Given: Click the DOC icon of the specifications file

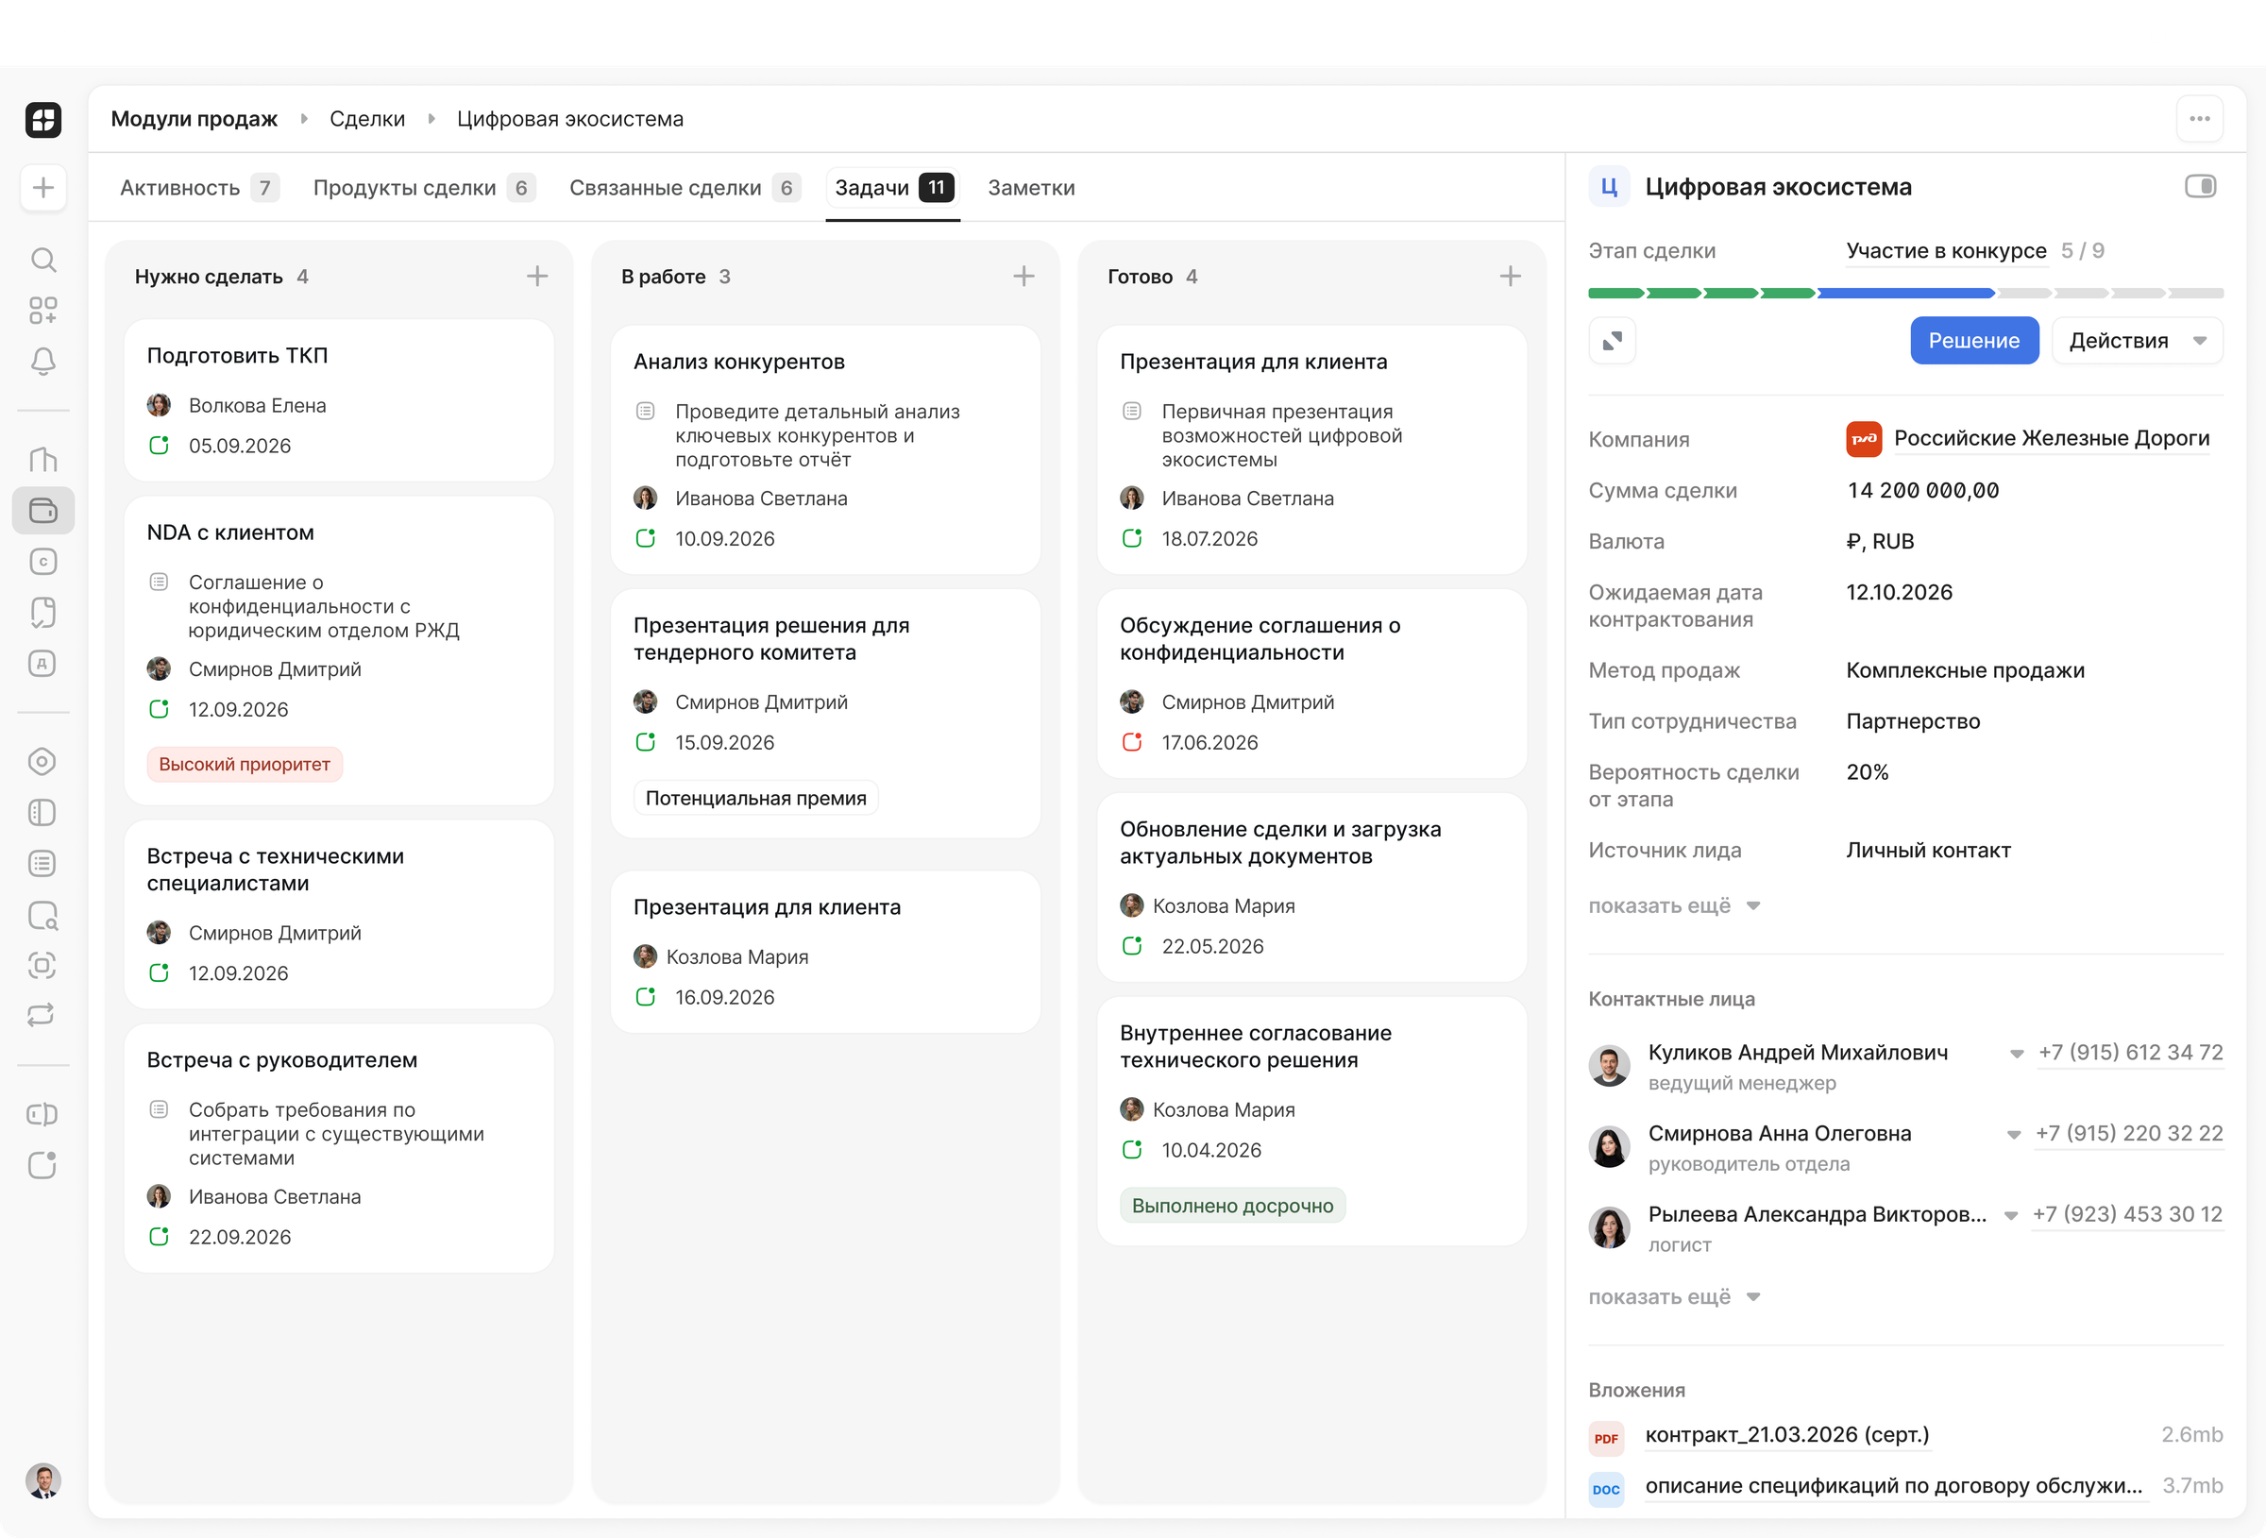Looking at the screenshot, I should coord(1606,1488).
